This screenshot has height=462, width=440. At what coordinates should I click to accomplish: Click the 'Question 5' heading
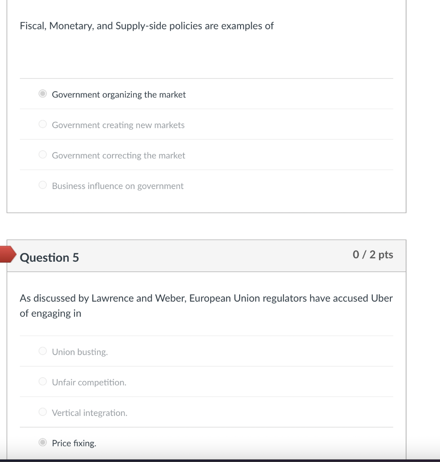click(x=50, y=258)
